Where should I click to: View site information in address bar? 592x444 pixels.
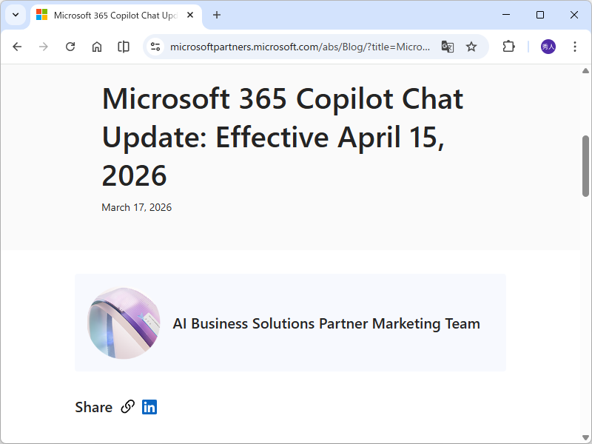pos(155,47)
